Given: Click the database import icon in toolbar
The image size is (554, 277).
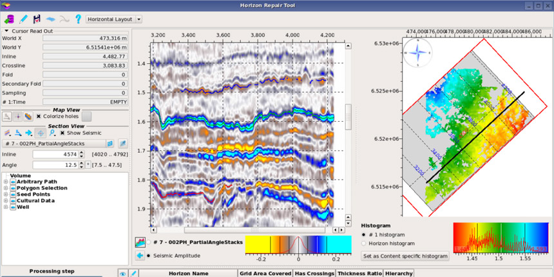Looking at the screenshot, I should [x=9, y=19].
